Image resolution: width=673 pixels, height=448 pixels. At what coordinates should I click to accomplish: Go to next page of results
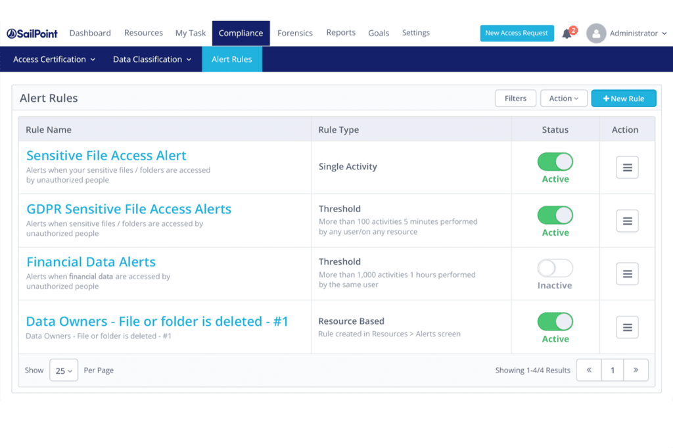pyautogui.click(x=636, y=370)
